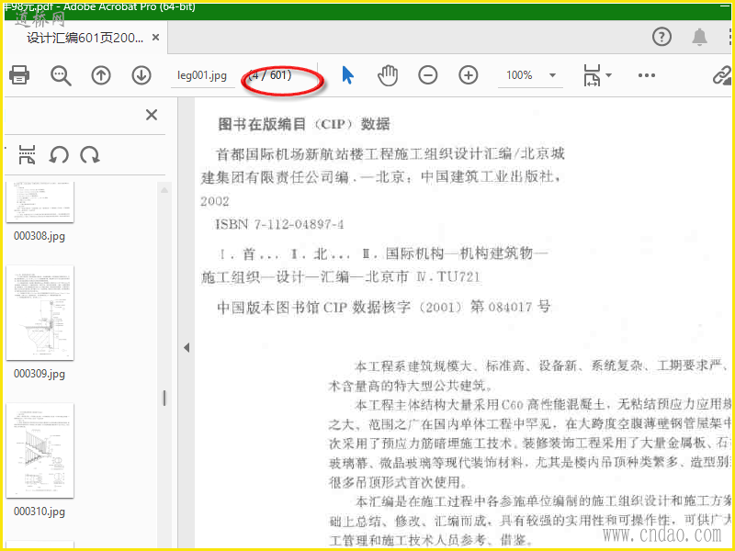Viewport: 735px width, 551px height.
Task: Open the more tools ellipsis menu
Action: (x=647, y=75)
